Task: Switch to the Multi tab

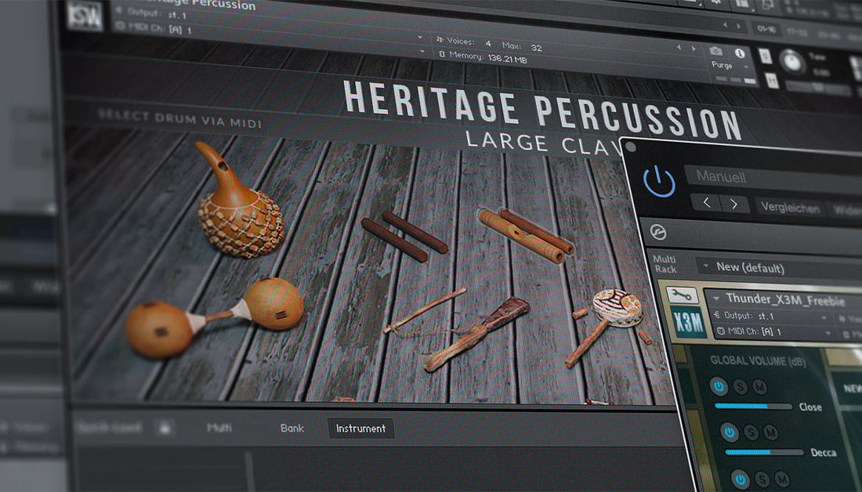Action: coord(219,427)
